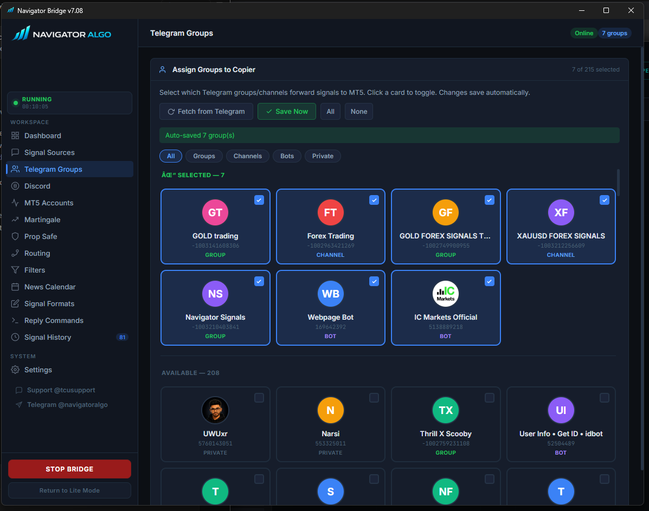Click the RUNNING status indicator panel

coord(69,102)
